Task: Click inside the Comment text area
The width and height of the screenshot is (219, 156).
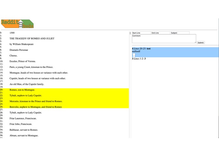Action: point(164,39)
